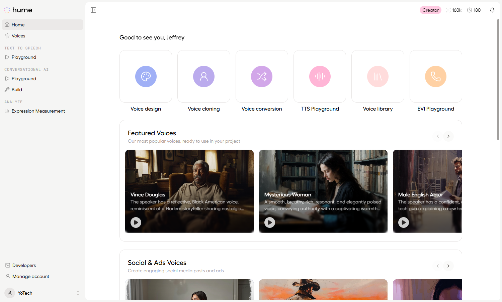Click the Voice cloning label
The height and width of the screenshot is (302, 502).
tap(204, 109)
